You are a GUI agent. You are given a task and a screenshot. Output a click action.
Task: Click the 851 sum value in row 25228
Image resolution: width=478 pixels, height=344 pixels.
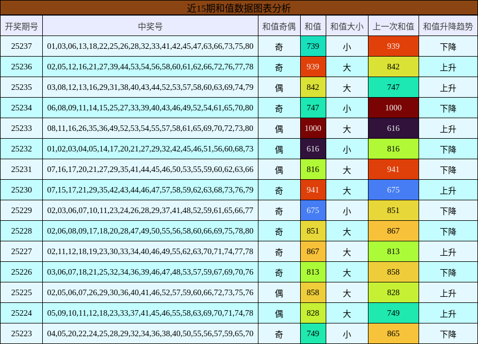(x=313, y=231)
